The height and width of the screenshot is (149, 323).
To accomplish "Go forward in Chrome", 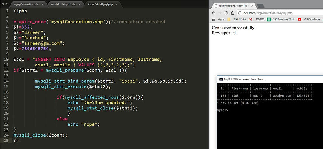I will [x=220, y=13].
